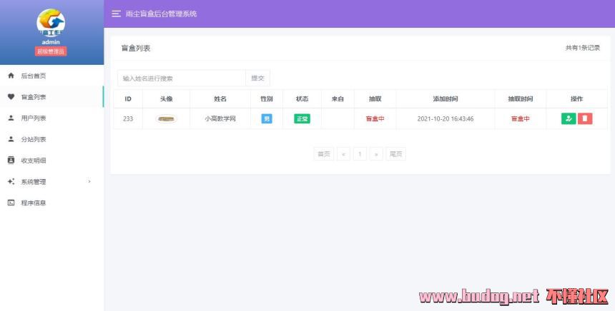
Task: Click the 小高教学网 name cell
Action: click(220, 118)
